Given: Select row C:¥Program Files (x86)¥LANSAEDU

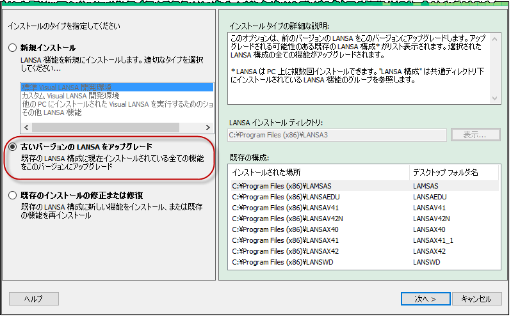Looking at the screenshot, I should tap(364, 197).
